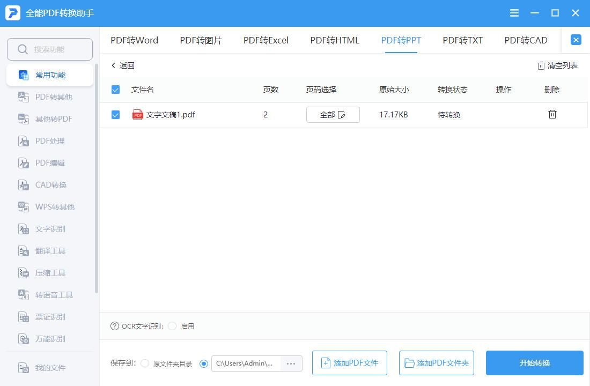Click the 待转换 status text

[449, 115]
